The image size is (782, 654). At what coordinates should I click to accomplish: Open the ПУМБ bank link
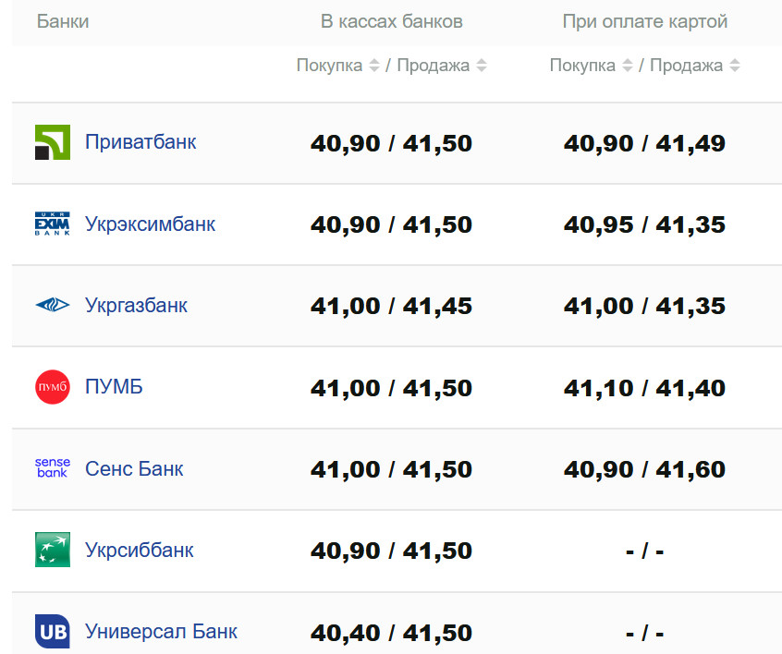pyautogui.click(x=114, y=386)
